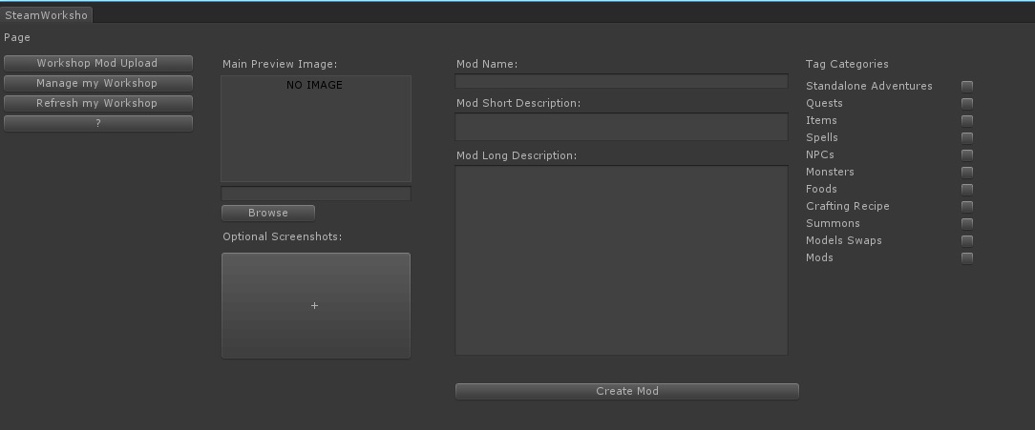The height and width of the screenshot is (430, 1035).
Task: Click the Quests label text
Action: (824, 103)
